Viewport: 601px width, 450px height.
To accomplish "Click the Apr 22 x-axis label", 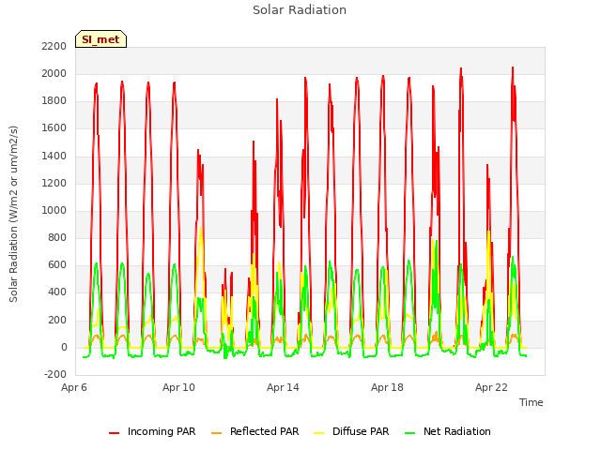I will pyautogui.click(x=491, y=387).
